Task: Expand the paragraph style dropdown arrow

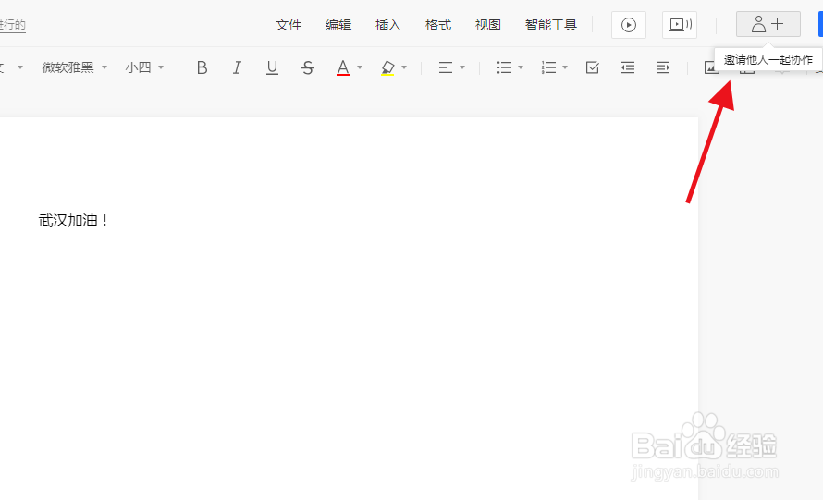Action: pos(20,67)
